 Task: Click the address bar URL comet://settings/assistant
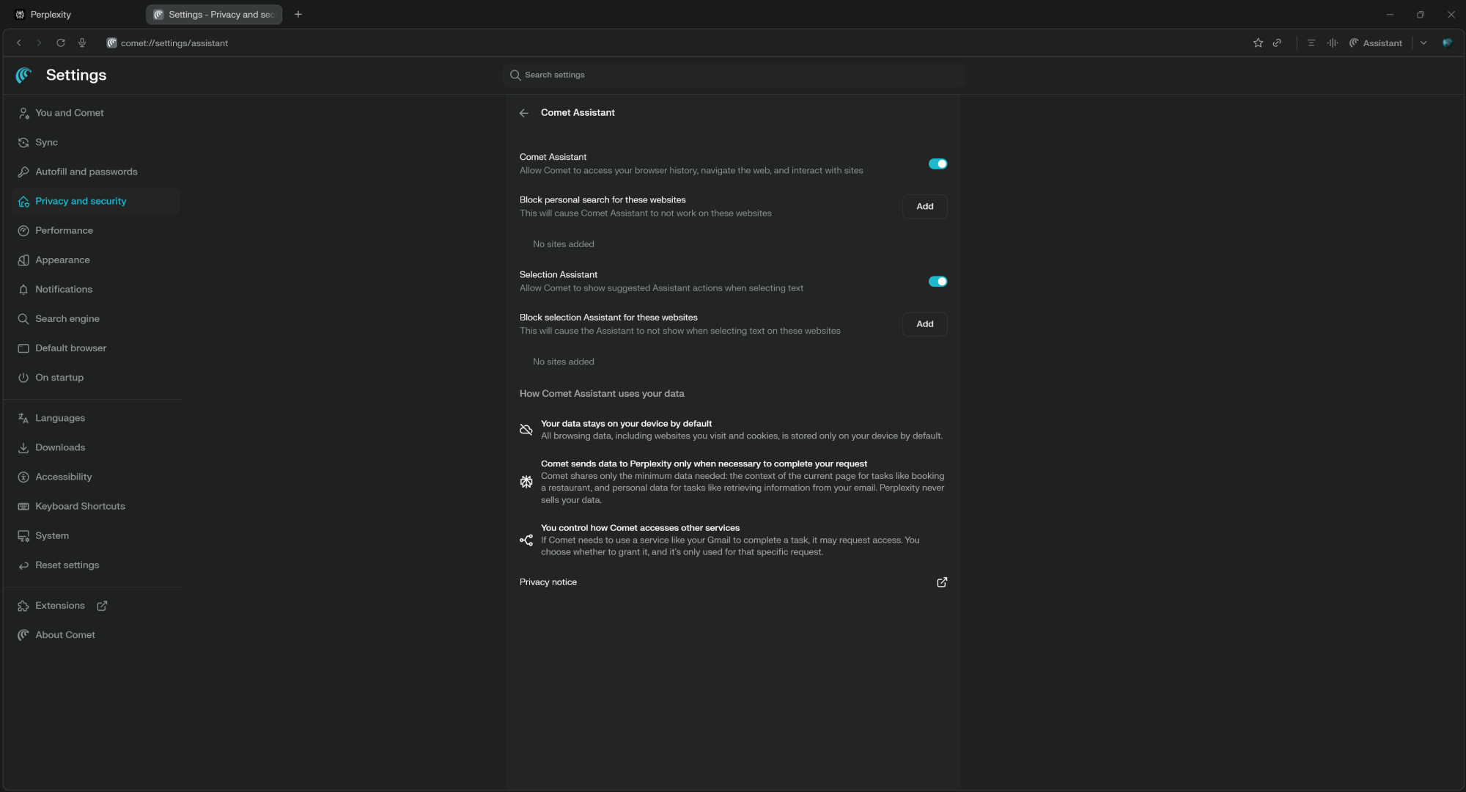(x=174, y=43)
